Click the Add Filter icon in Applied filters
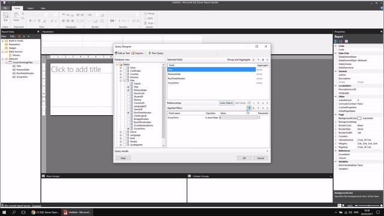 point(249,108)
